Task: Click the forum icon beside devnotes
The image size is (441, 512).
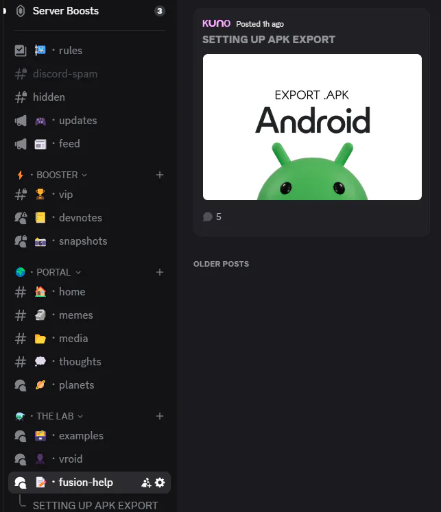Action: pos(21,218)
